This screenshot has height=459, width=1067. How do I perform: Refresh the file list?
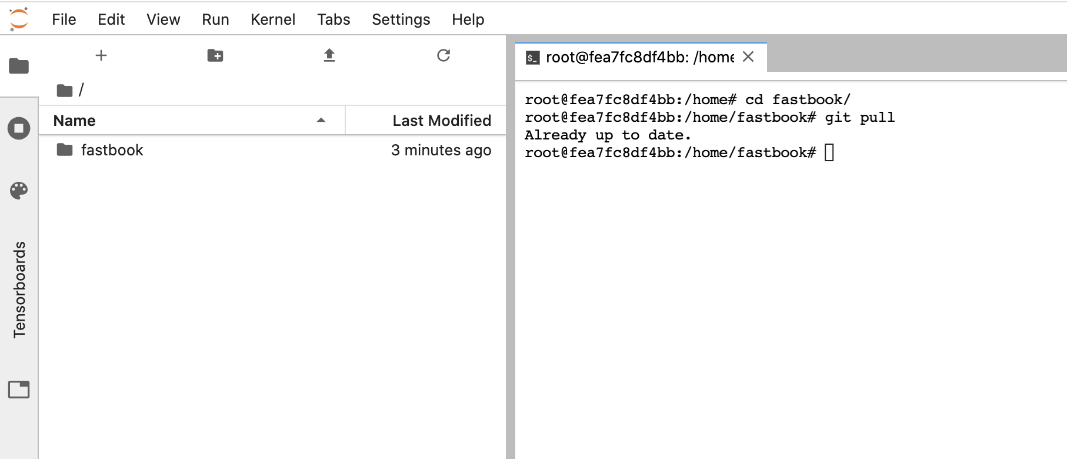(x=444, y=55)
